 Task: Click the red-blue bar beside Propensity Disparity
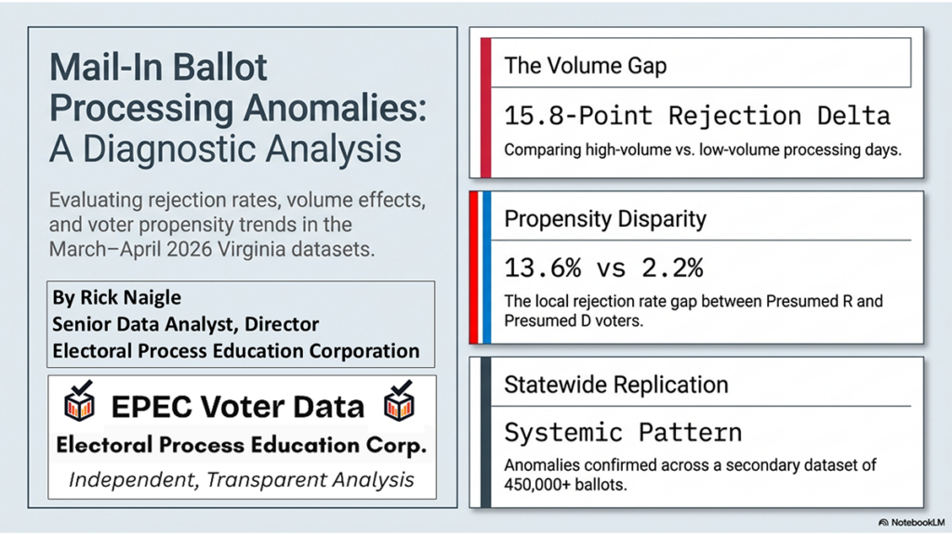[x=484, y=267]
